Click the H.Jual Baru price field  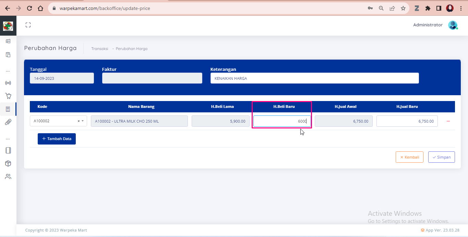407,121
